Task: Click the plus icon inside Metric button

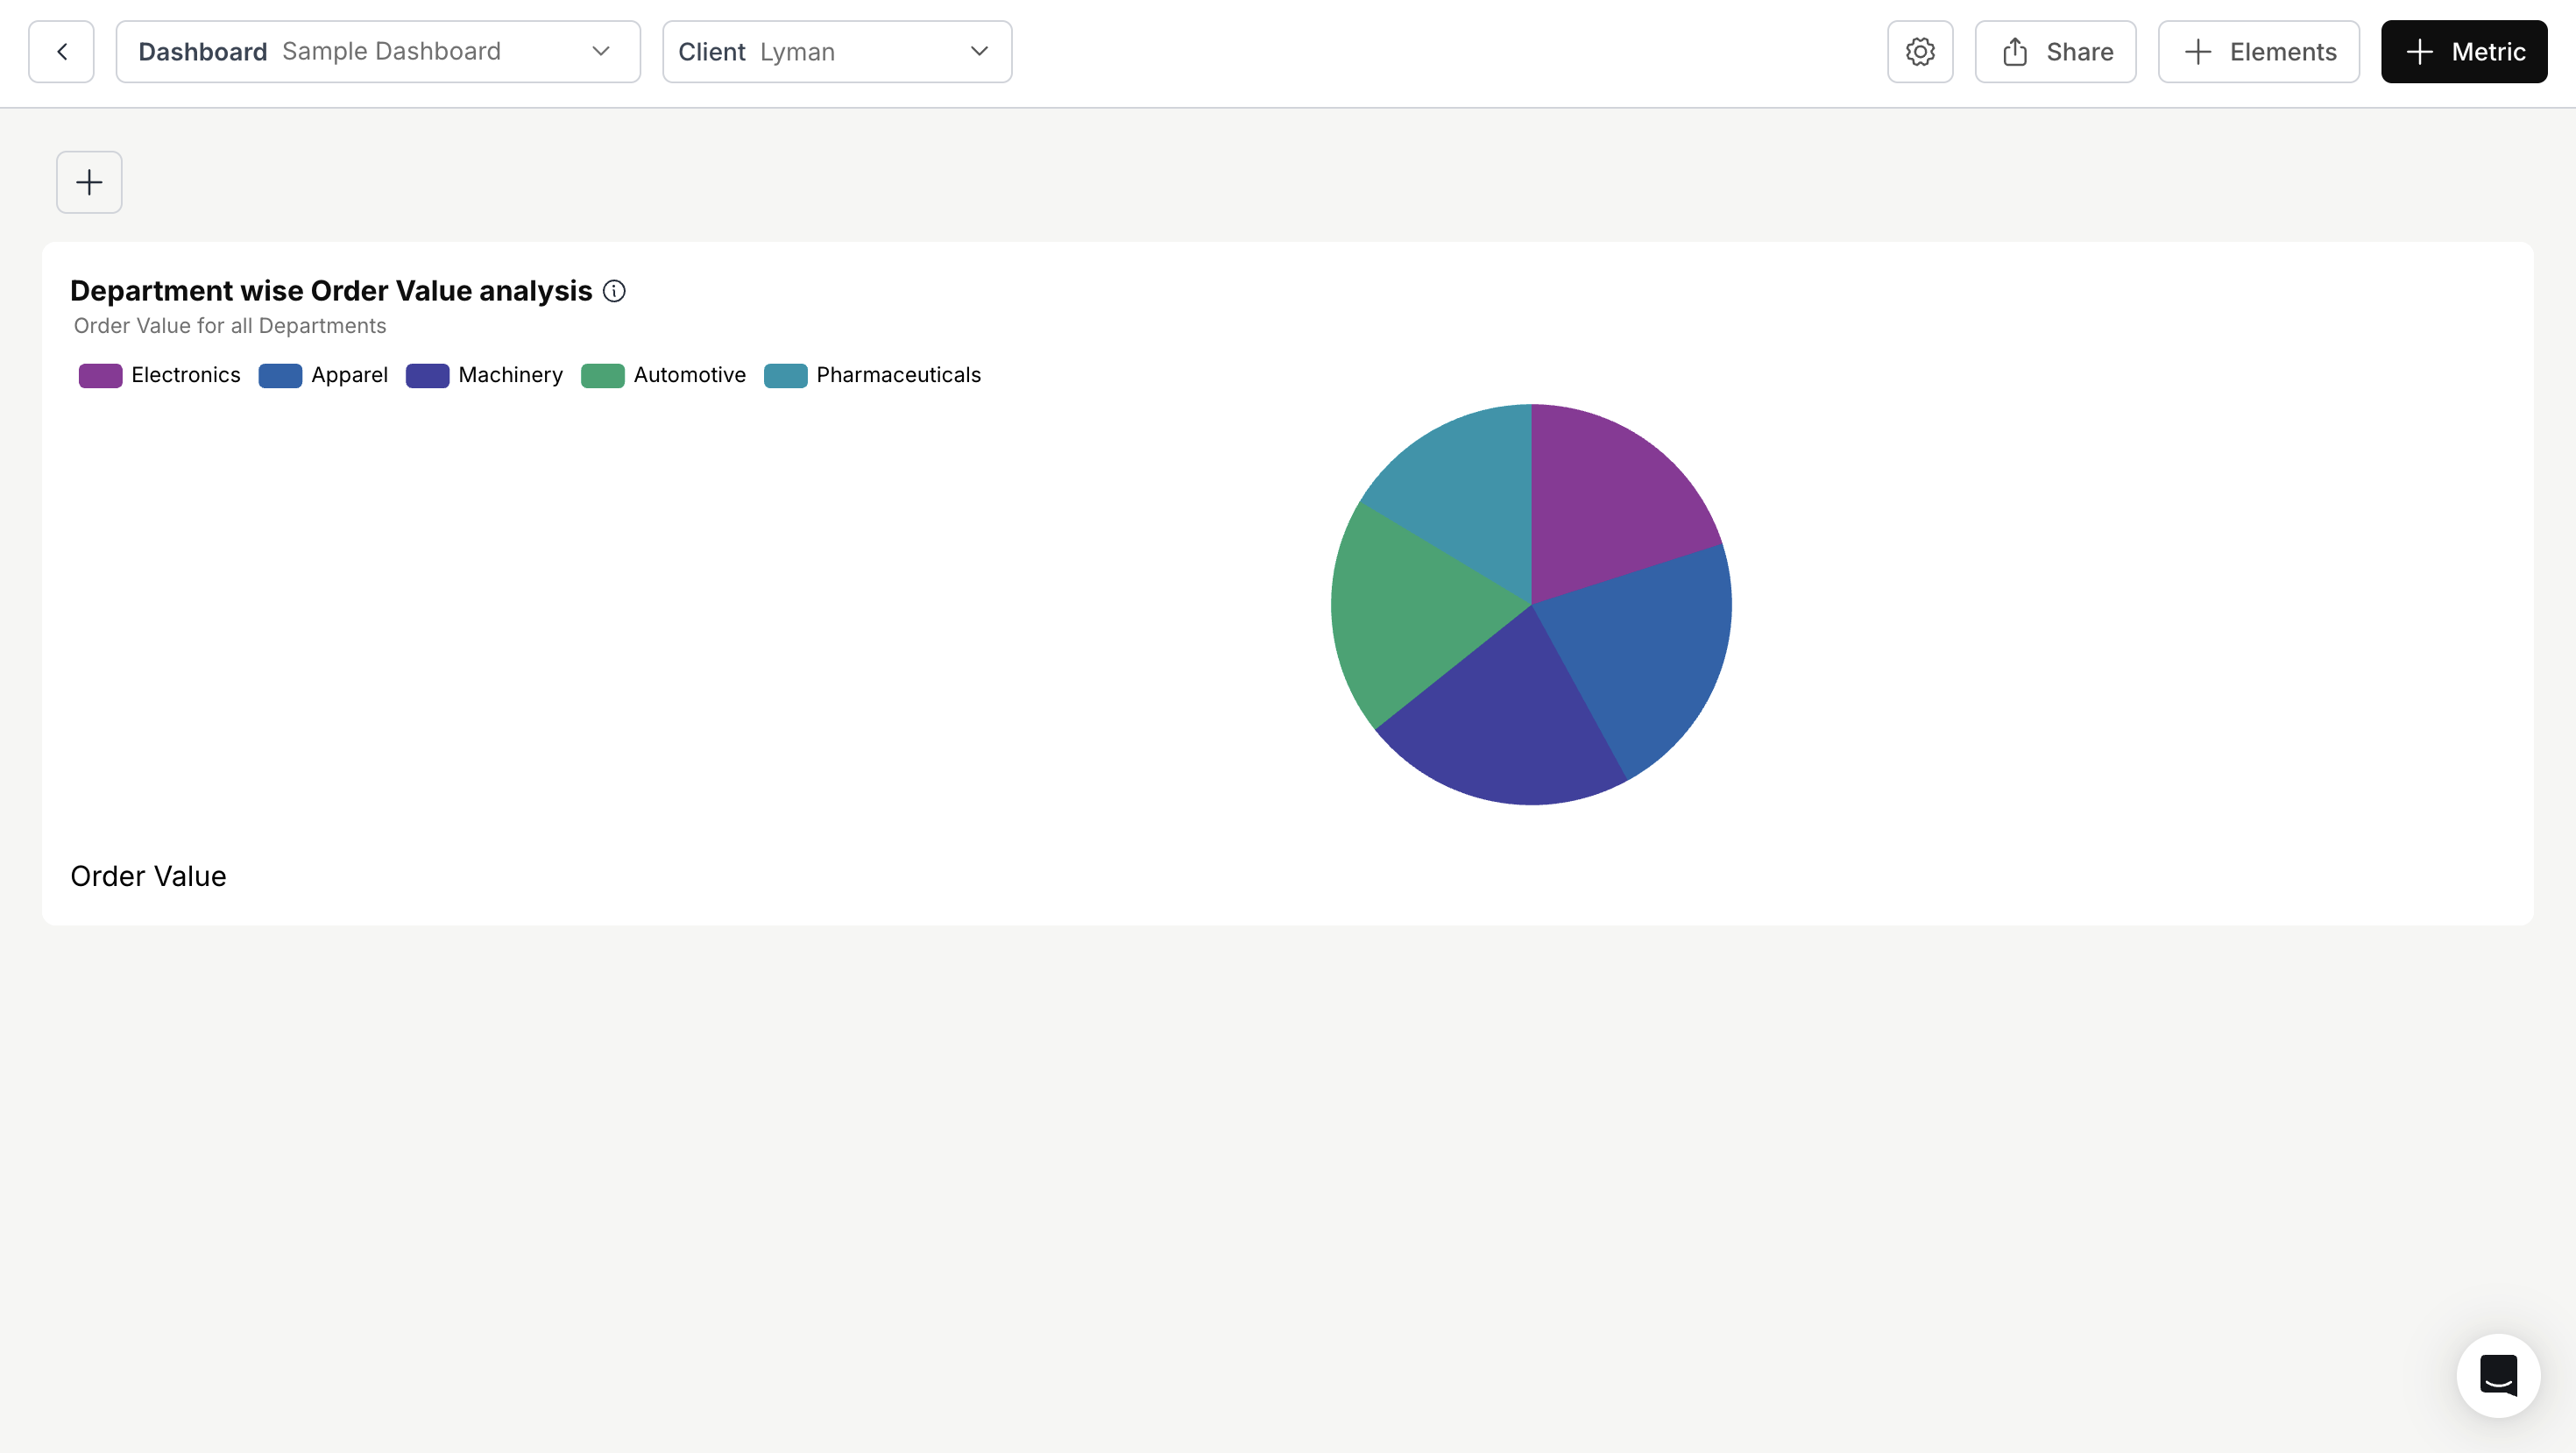Action: [x=2420, y=51]
